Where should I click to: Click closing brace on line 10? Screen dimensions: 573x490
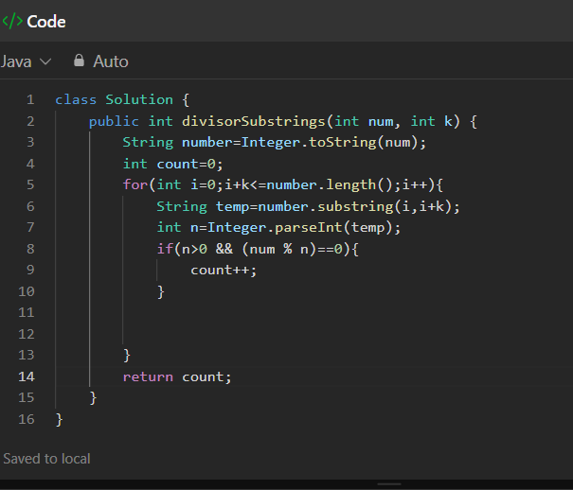[161, 292]
